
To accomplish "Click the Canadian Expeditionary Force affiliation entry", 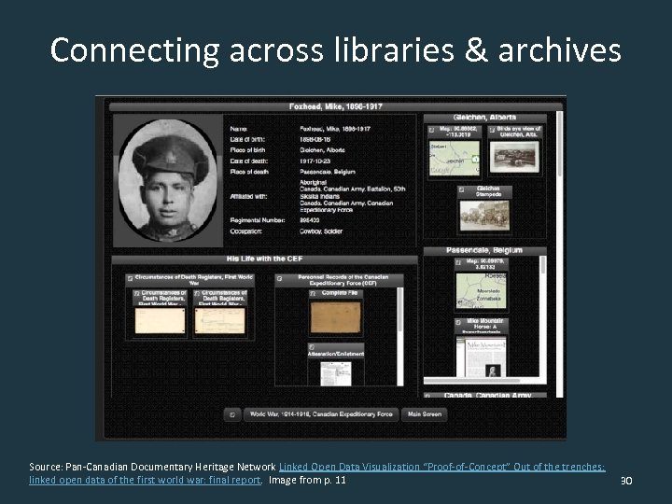I will click(346, 206).
